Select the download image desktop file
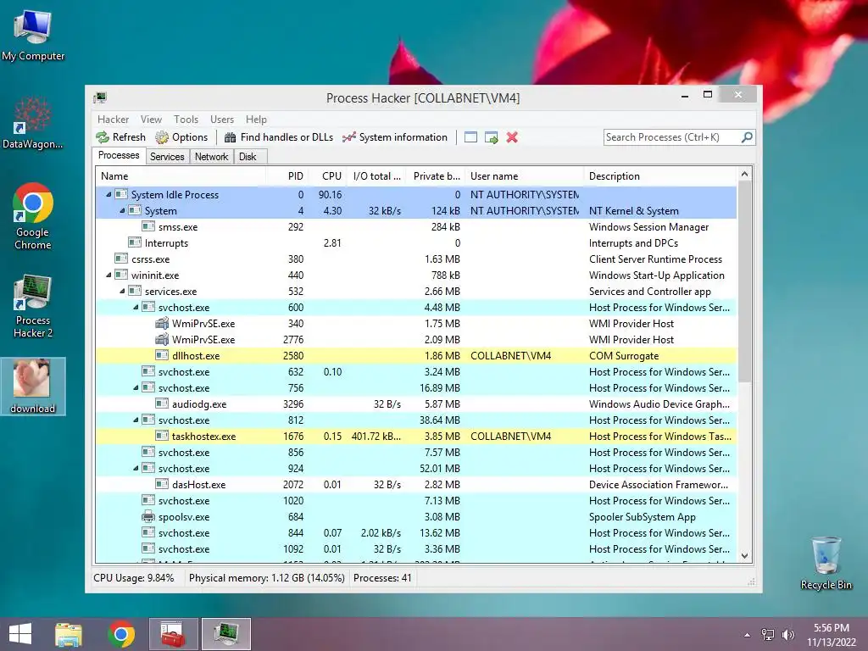The image size is (868, 651). point(33,387)
